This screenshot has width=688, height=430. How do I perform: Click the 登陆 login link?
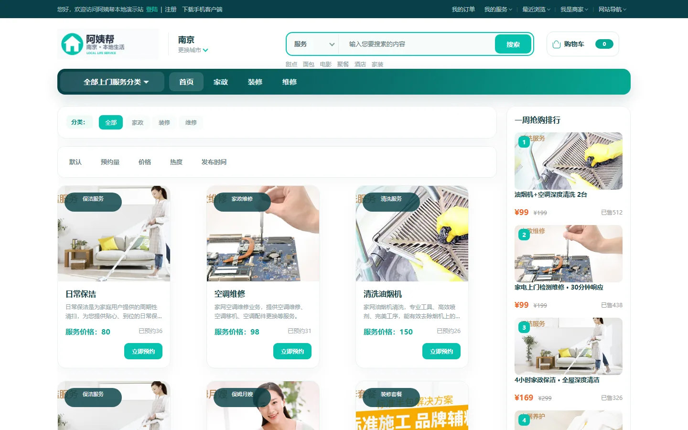152,9
